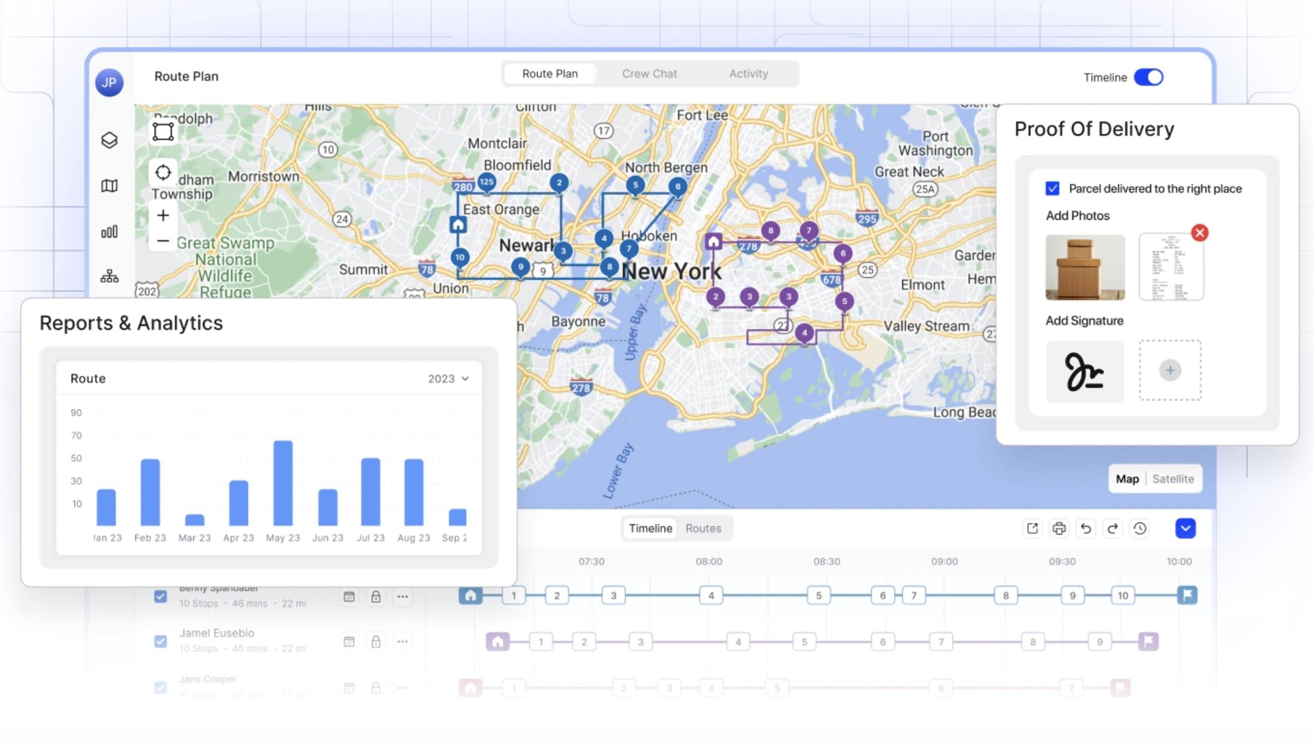
Task: Switch map to Map view
Action: [1127, 479]
